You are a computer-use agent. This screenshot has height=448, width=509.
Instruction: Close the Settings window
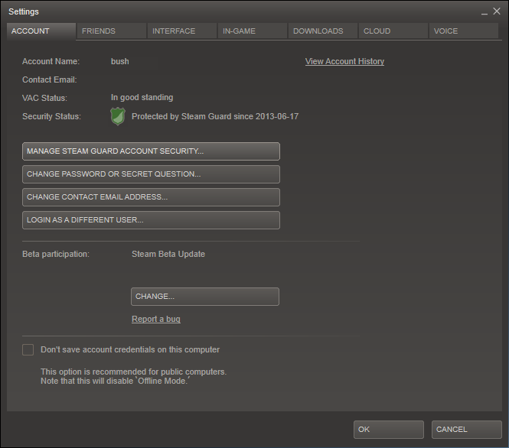[497, 11]
